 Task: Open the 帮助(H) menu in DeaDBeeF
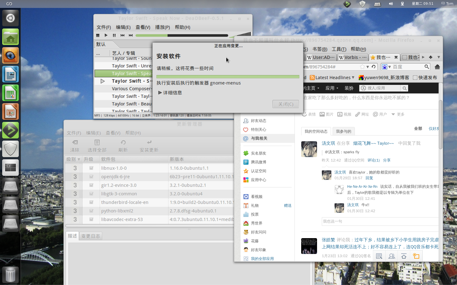pos(182,27)
